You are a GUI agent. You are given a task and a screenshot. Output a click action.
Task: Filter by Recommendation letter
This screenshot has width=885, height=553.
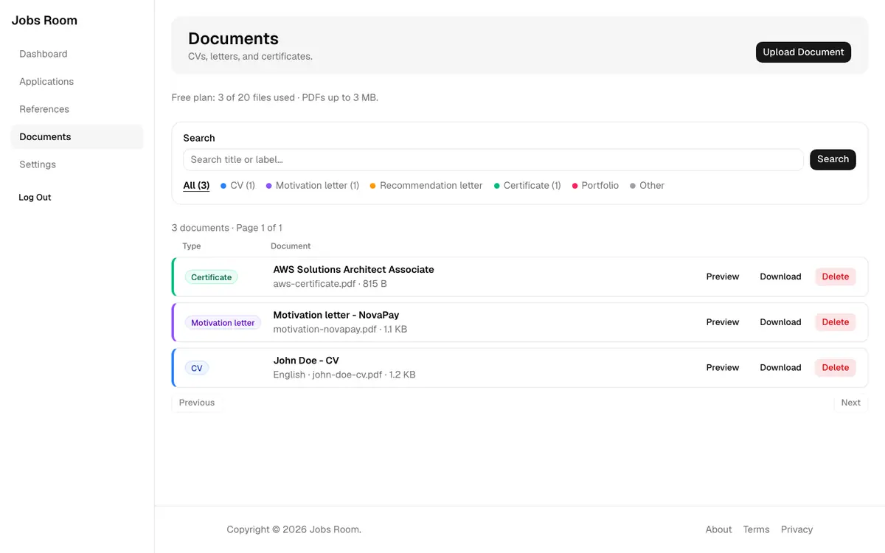point(426,186)
